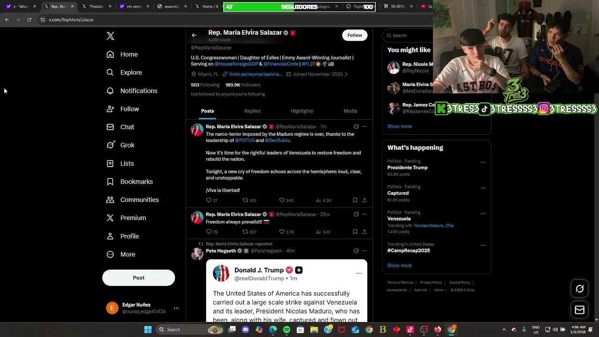Open options for Captured trend
Screen dimensions: 599x337
(483, 188)
